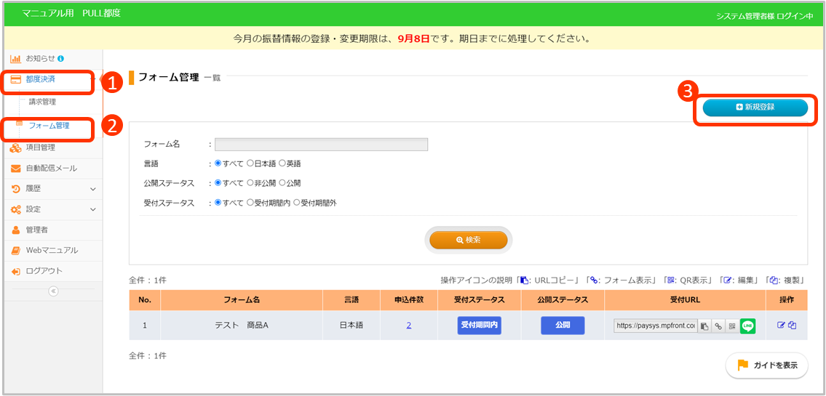Viewport: 826px width, 396px height.
Task: Select the 受付期間外 radio option
Action: click(x=297, y=203)
